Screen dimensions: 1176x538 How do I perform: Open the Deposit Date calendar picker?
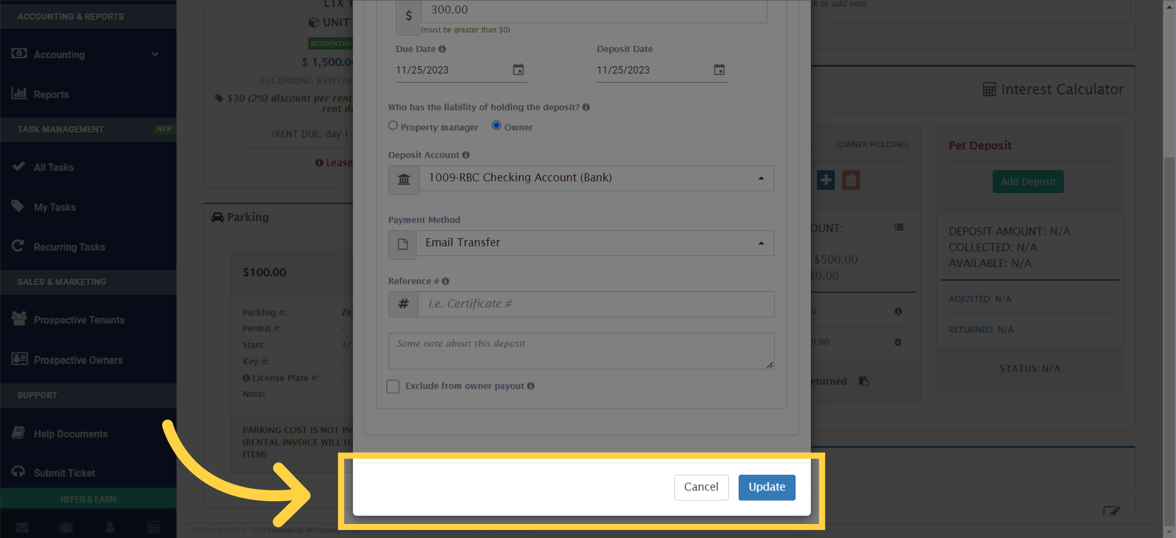click(x=719, y=70)
